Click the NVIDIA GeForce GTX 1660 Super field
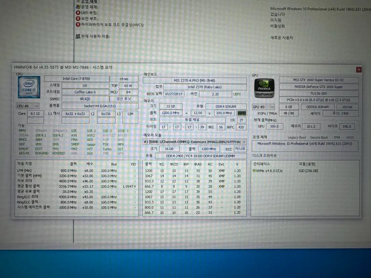The height and width of the screenshot is (278, 371). (x=319, y=87)
